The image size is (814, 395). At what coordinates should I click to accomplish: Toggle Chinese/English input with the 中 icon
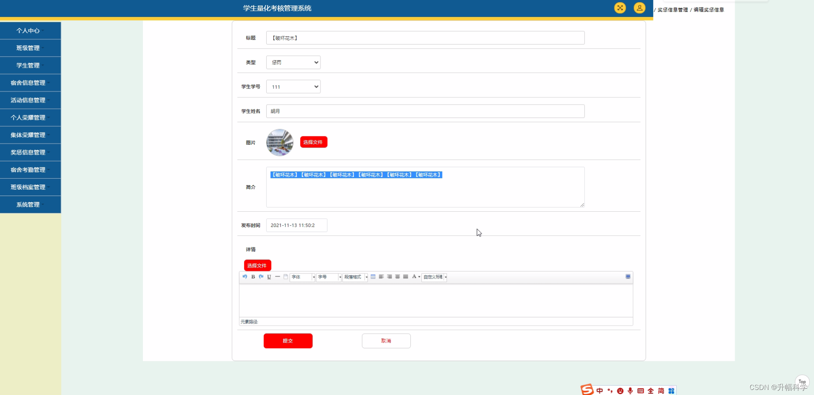point(599,390)
